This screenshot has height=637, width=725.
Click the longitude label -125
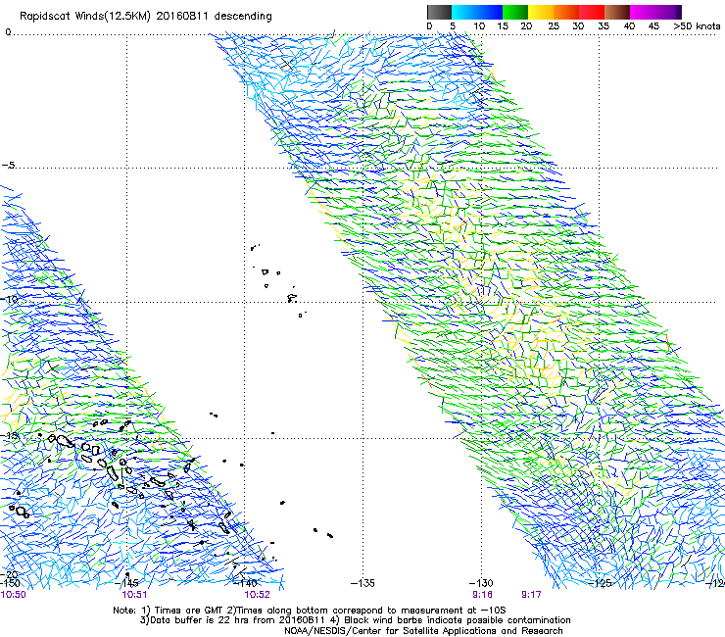pos(601,583)
